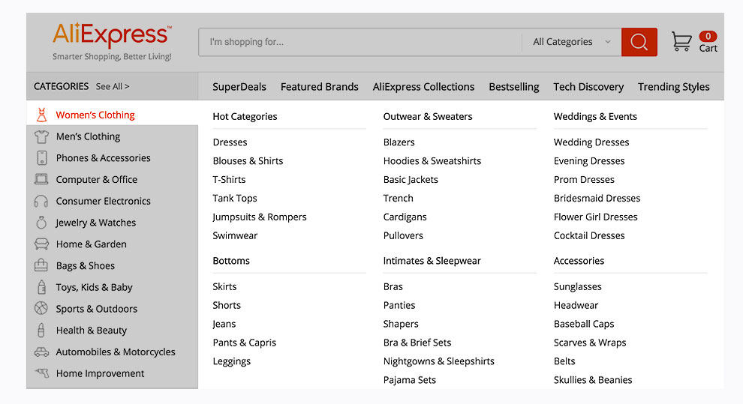Click the "I'm shopping for" search field

point(360,42)
